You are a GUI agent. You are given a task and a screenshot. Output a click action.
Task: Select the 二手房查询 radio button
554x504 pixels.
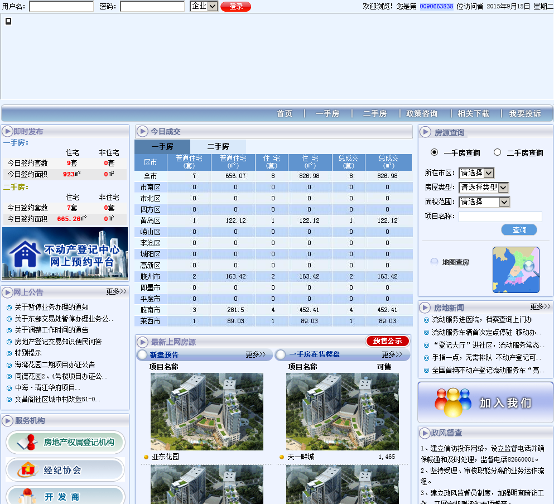click(498, 152)
